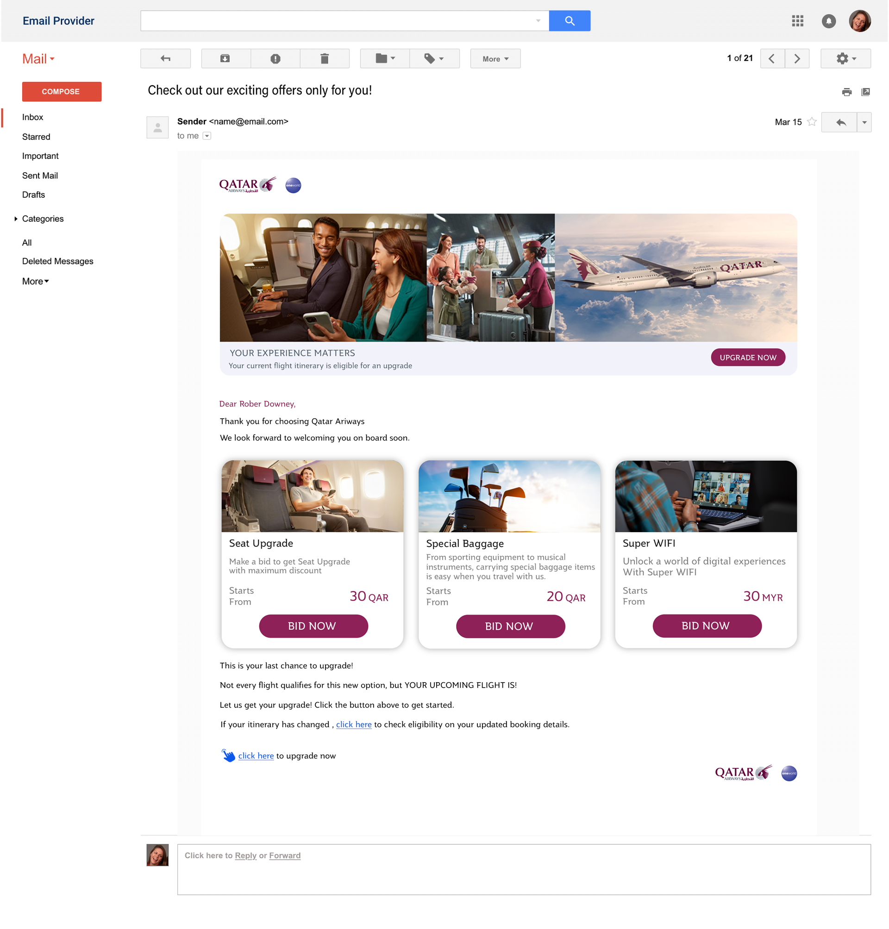Open notifications bell icon
The height and width of the screenshot is (929, 889).
click(828, 21)
